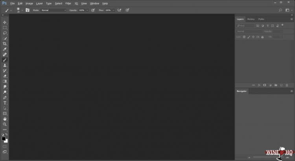
Task: Open the workspace switcher
Action: 289,10
